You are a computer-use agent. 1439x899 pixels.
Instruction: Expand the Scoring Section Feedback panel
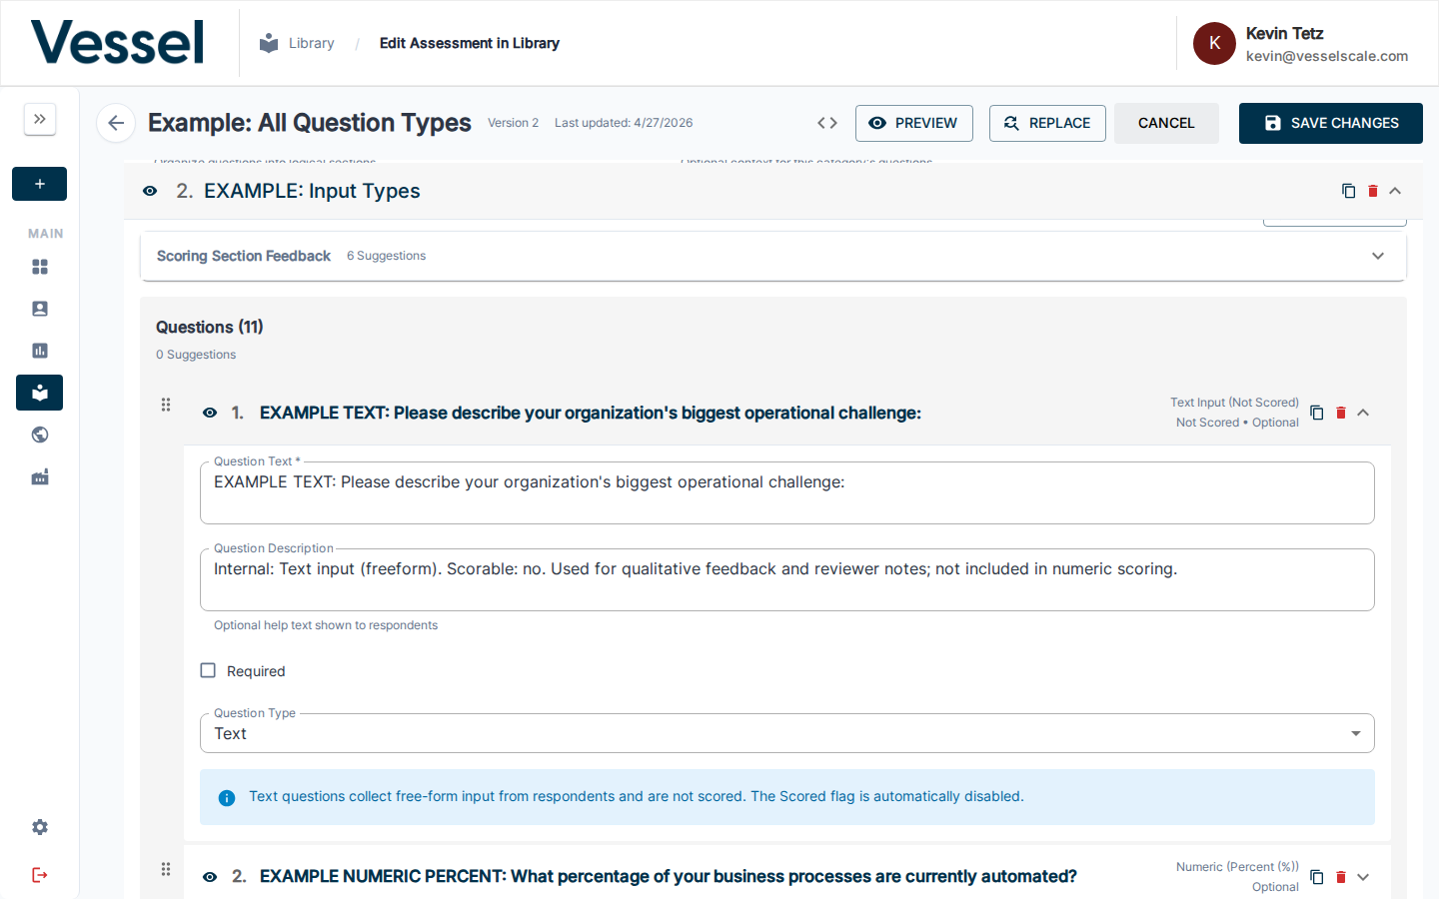[1378, 256]
